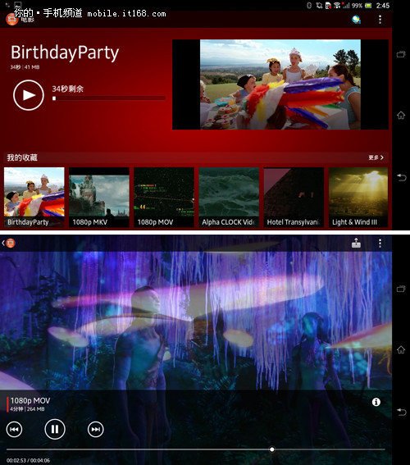This screenshot has width=410, height=465.
Task: Tap home button beside library screen
Action: click(401, 115)
